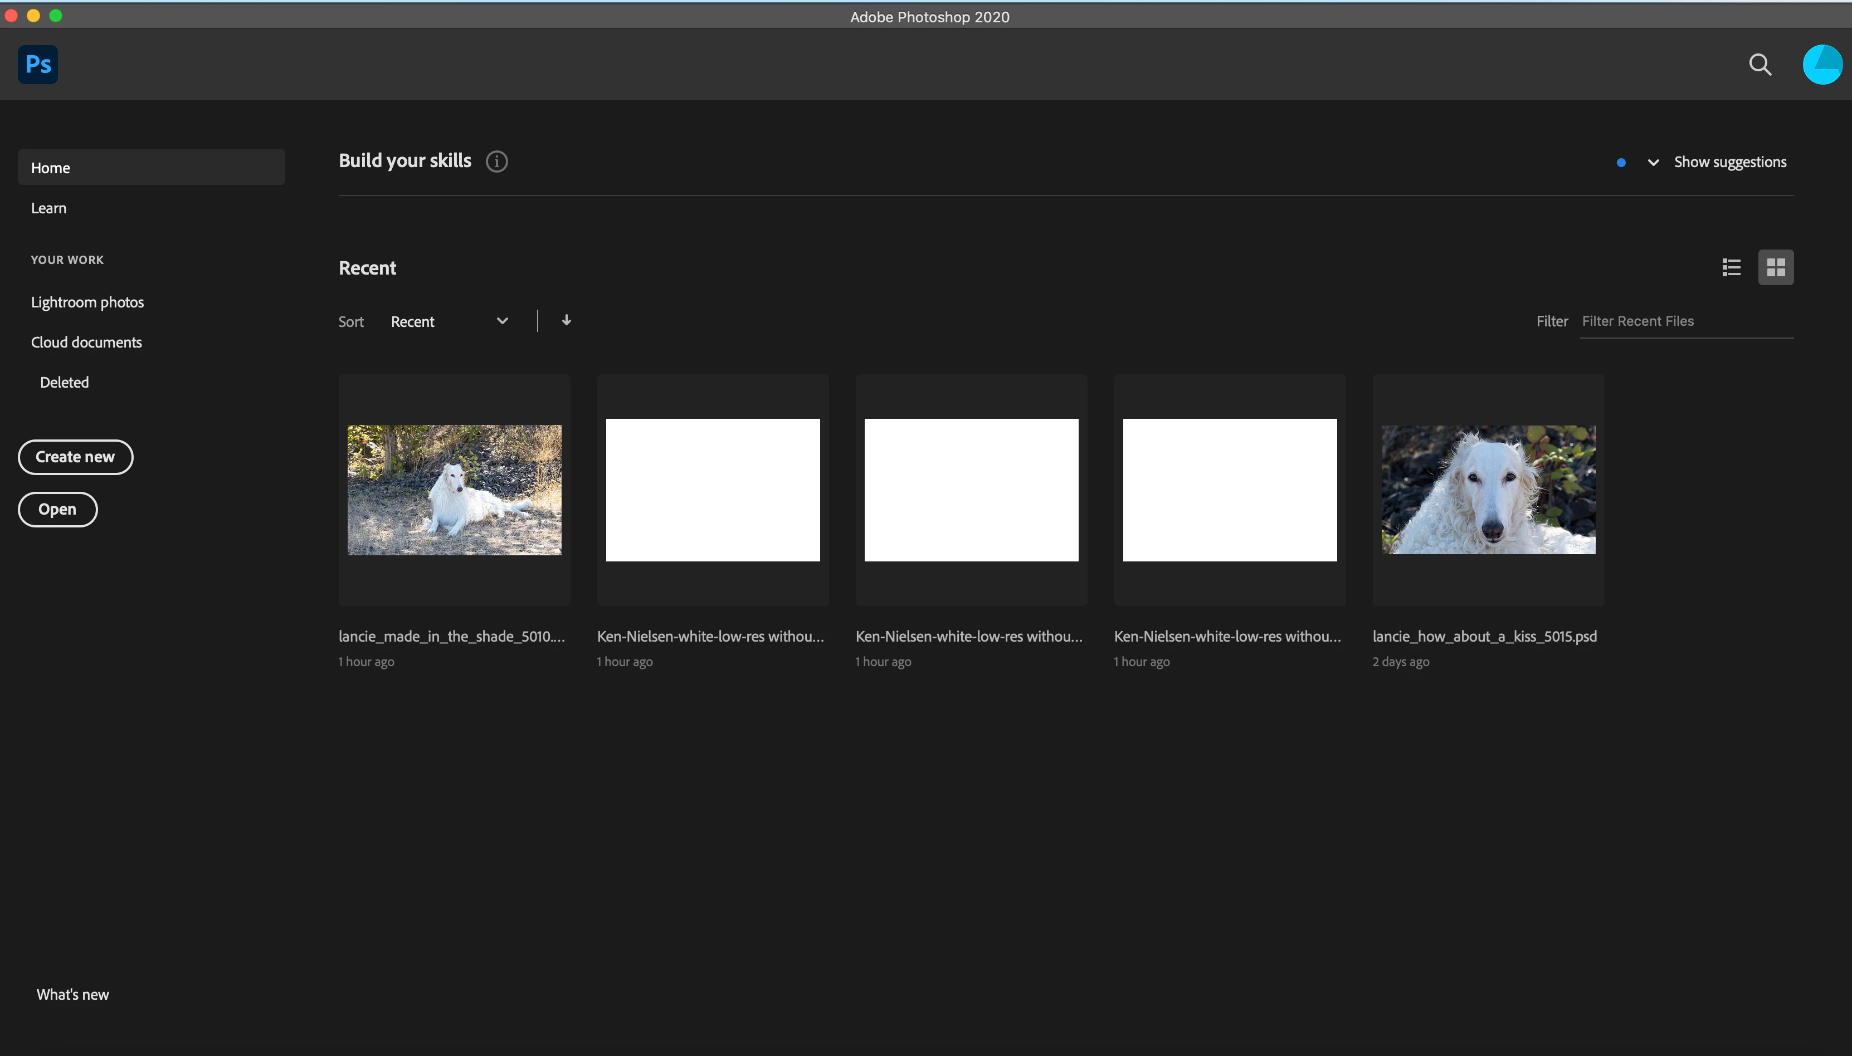This screenshot has width=1852, height=1056.
Task: Go to Lightroom photos
Action: pos(87,302)
